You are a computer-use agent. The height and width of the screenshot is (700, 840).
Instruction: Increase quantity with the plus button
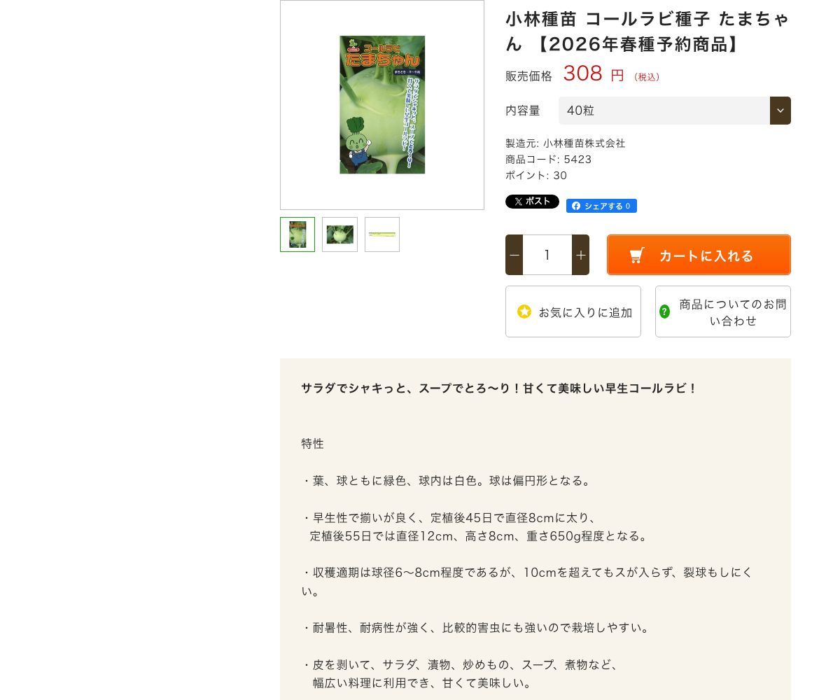tap(580, 255)
